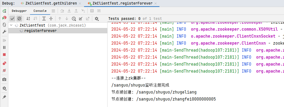Rerun failed tests icon in sidebar

[x=4, y=18]
